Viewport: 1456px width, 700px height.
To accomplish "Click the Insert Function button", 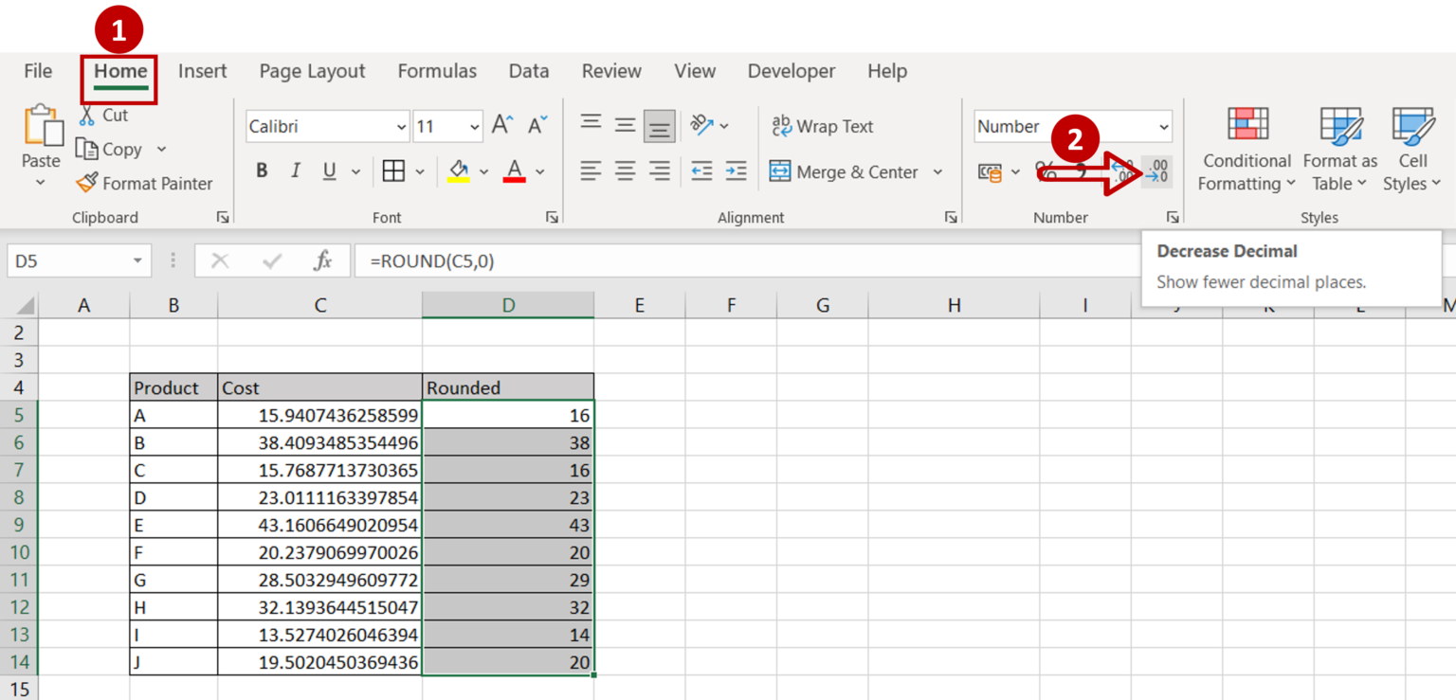I will click(323, 260).
